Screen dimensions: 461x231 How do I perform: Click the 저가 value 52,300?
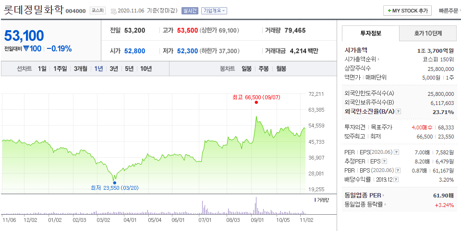[187, 51]
